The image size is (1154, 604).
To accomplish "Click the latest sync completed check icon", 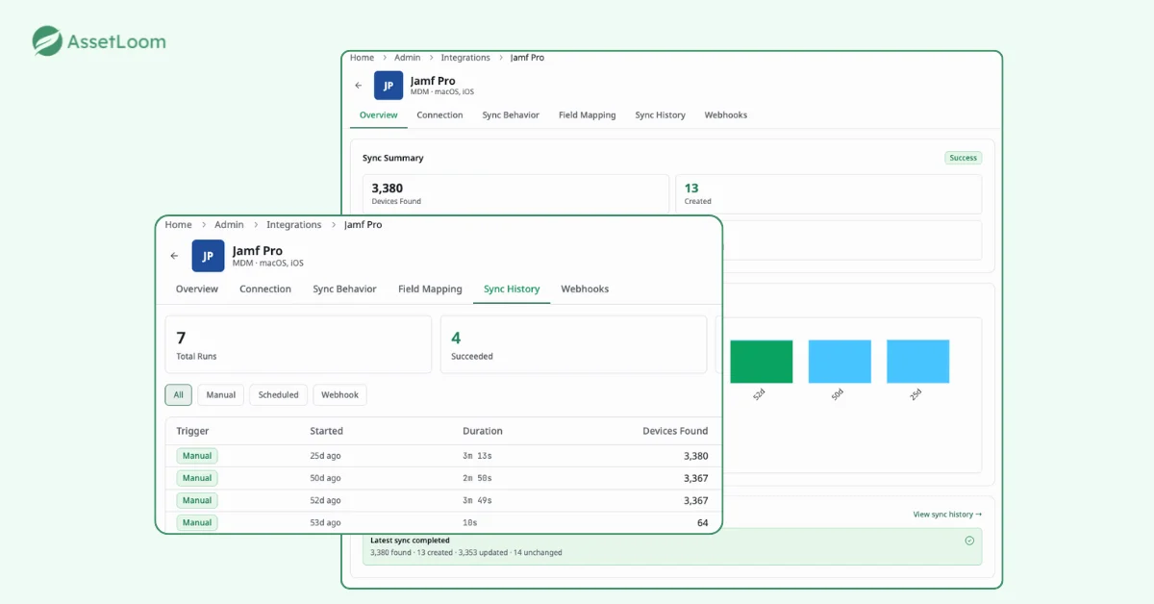I will tap(969, 541).
